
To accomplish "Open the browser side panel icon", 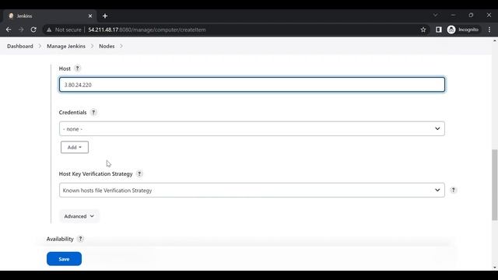I will coord(439,30).
